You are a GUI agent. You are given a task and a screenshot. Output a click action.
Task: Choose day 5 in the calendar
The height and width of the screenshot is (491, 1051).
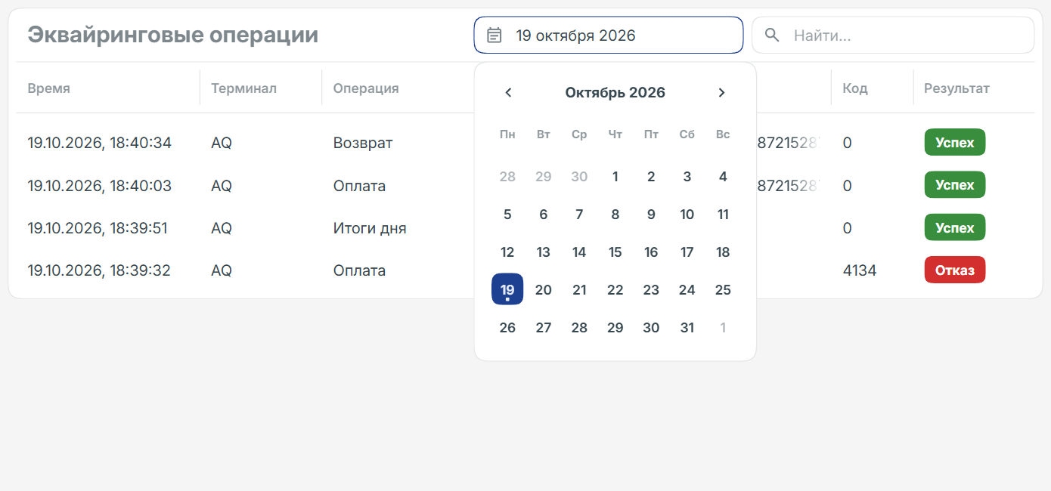507,215
